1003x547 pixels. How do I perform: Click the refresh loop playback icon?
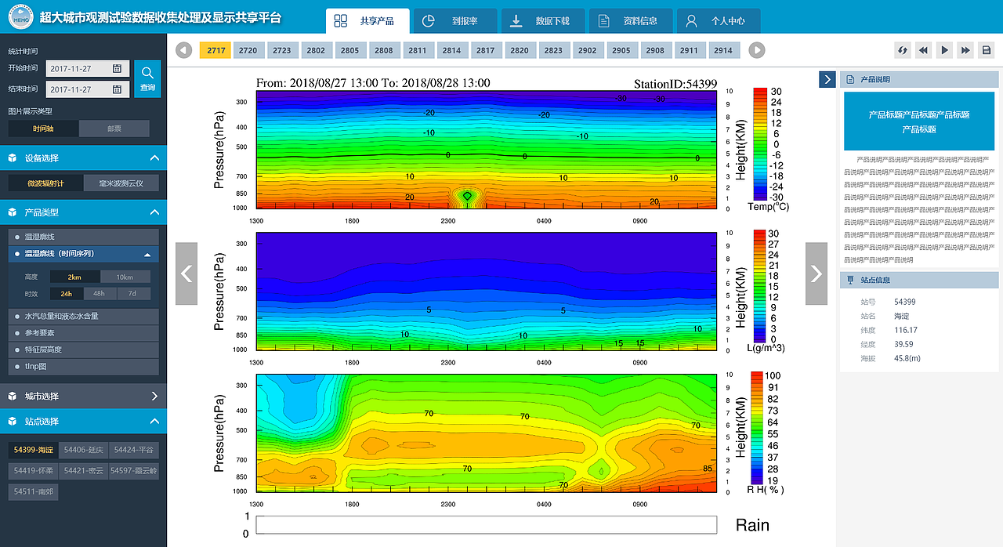pos(903,50)
